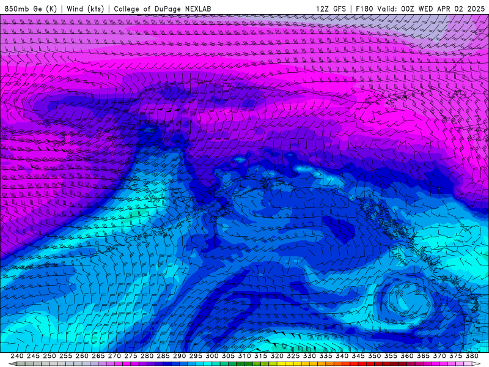Click the 380 legend number
The height and width of the screenshot is (367, 489).
(472, 356)
